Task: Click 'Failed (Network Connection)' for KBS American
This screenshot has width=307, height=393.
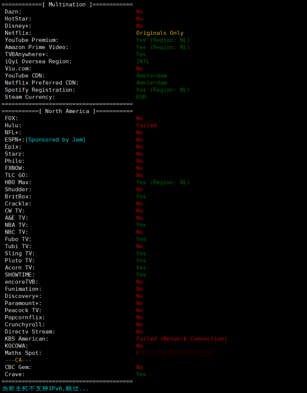Action: pyautogui.click(x=181, y=339)
